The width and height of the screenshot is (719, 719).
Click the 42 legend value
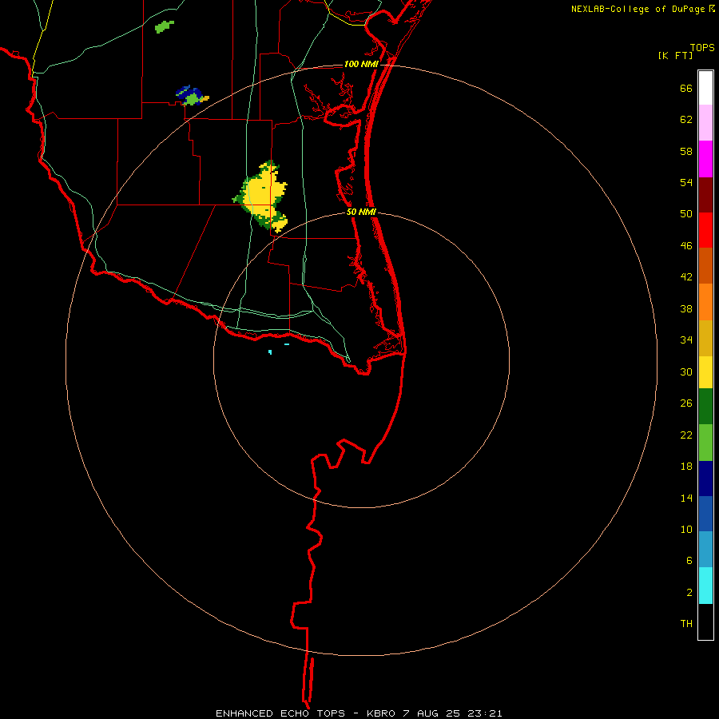coord(686,277)
